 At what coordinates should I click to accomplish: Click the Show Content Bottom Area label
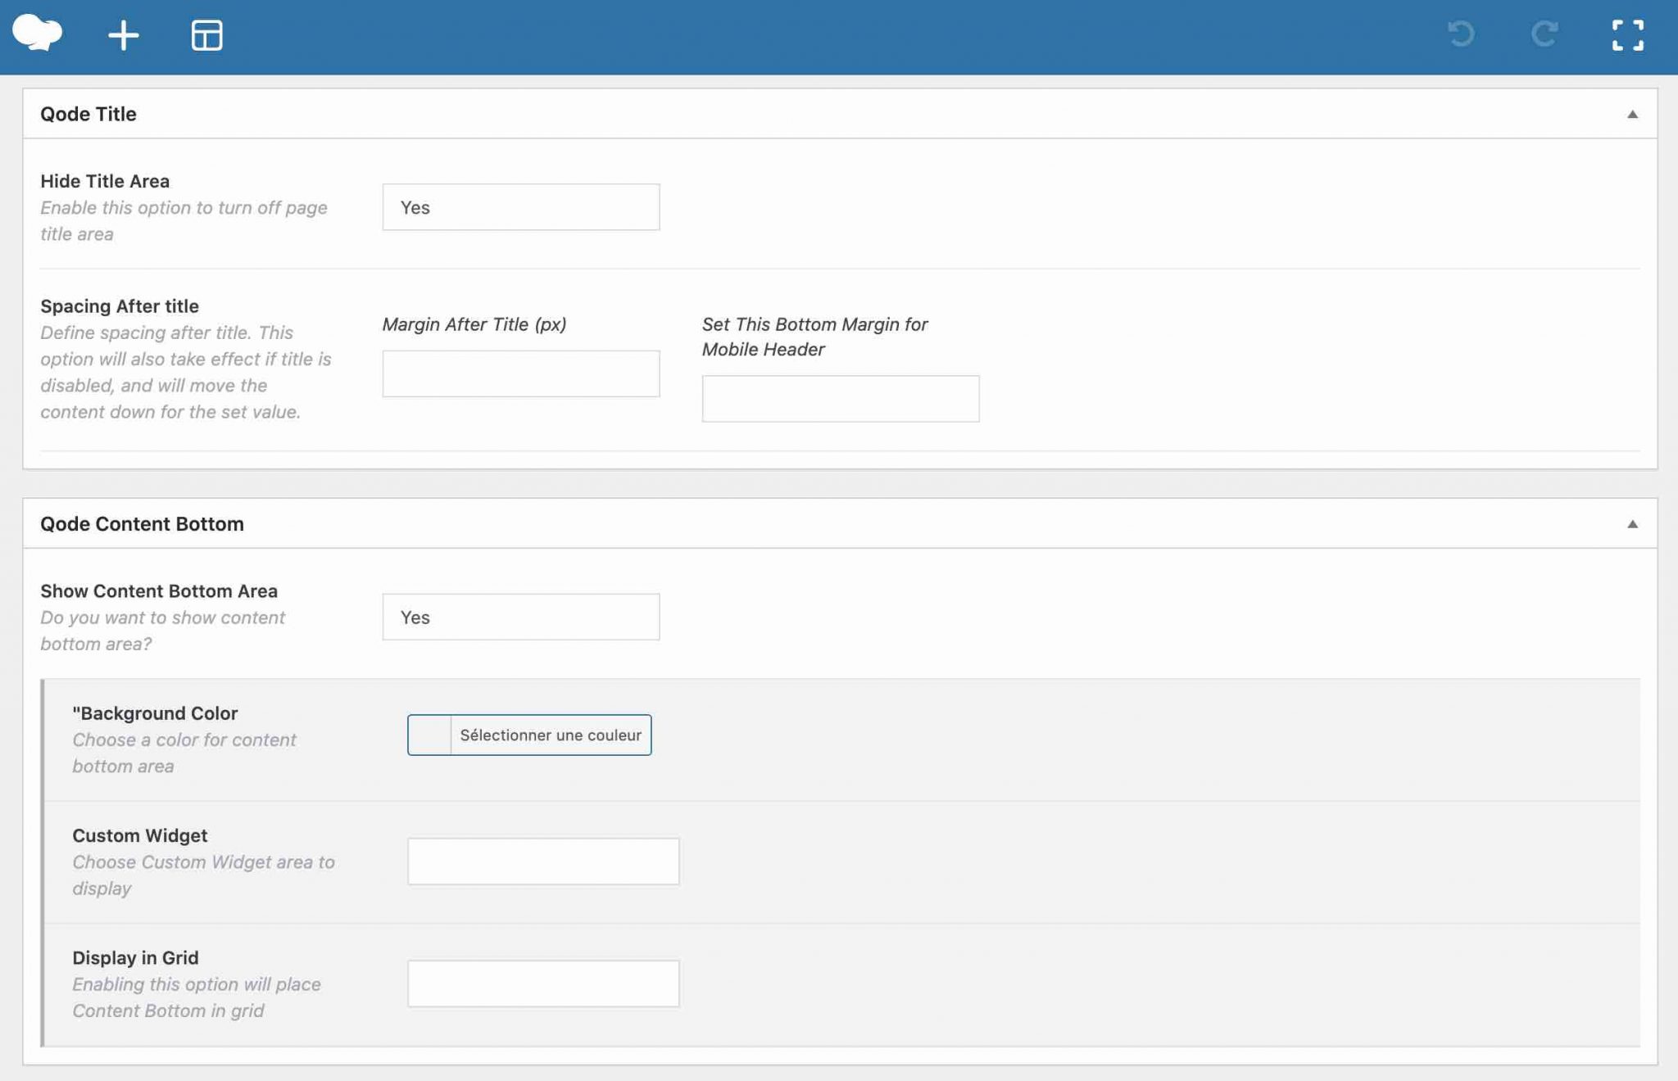(159, 591)
